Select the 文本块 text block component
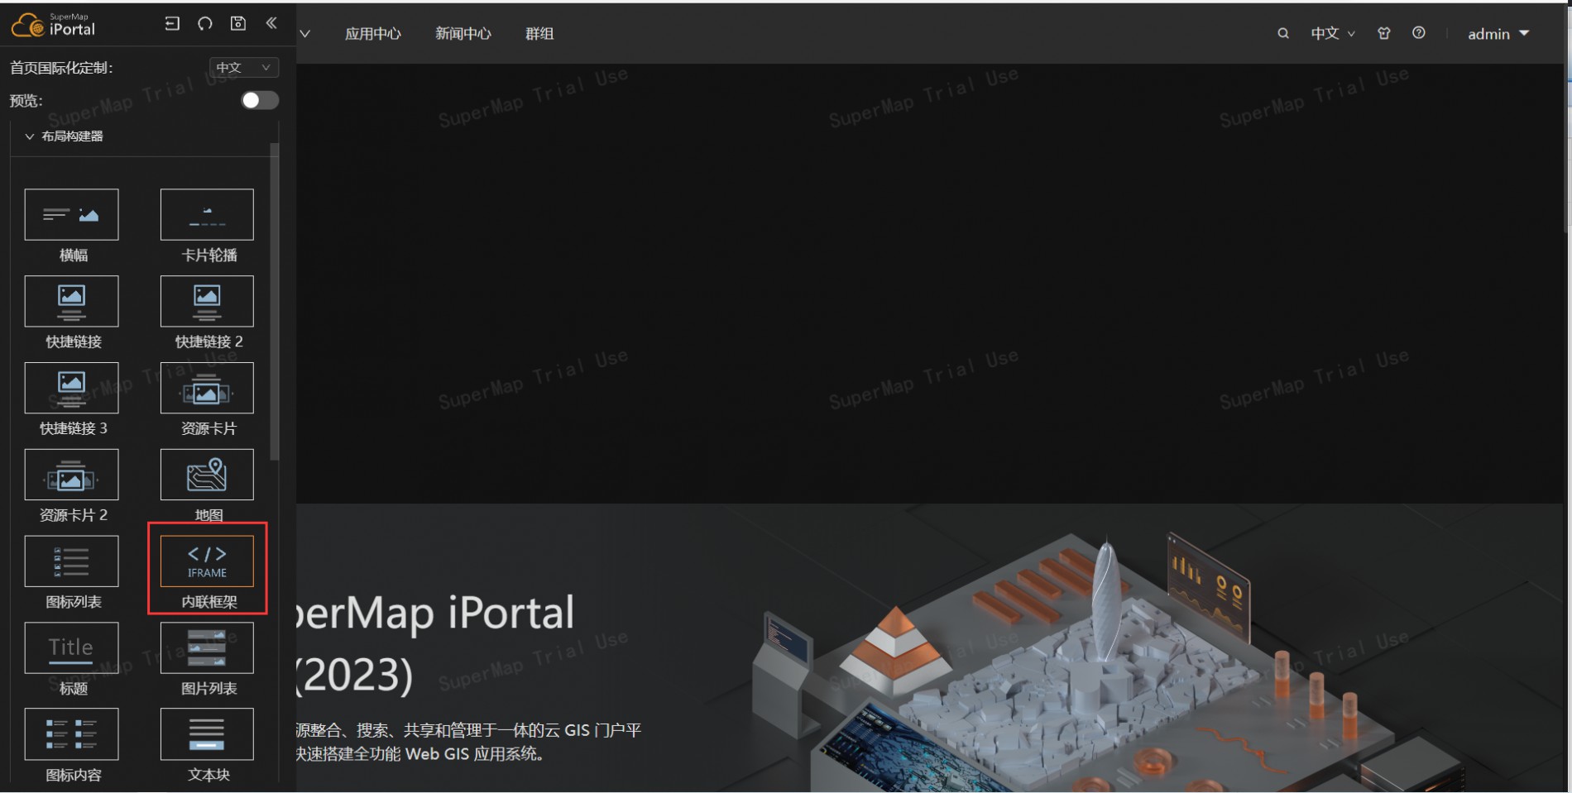Viewport: 1572px width, 793px height. [208, 746]
